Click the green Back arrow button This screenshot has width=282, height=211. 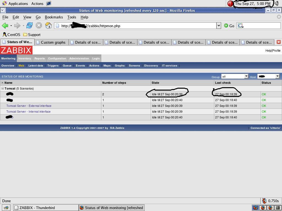point(5,26)
